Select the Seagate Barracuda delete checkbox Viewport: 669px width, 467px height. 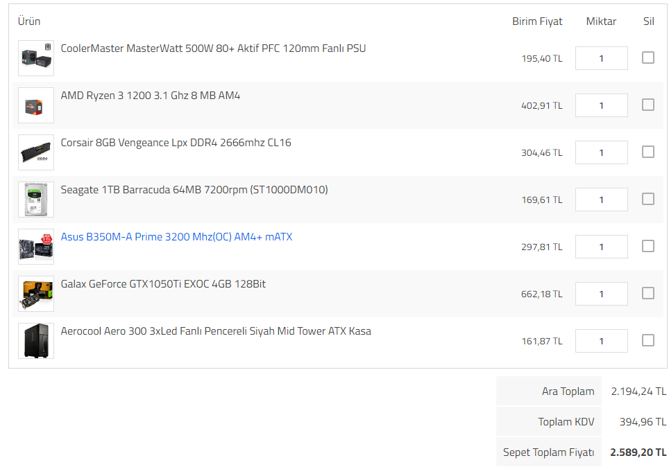tap(648, 199)
